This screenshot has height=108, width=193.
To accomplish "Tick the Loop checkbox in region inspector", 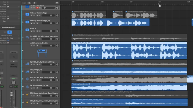I will 8,4.
